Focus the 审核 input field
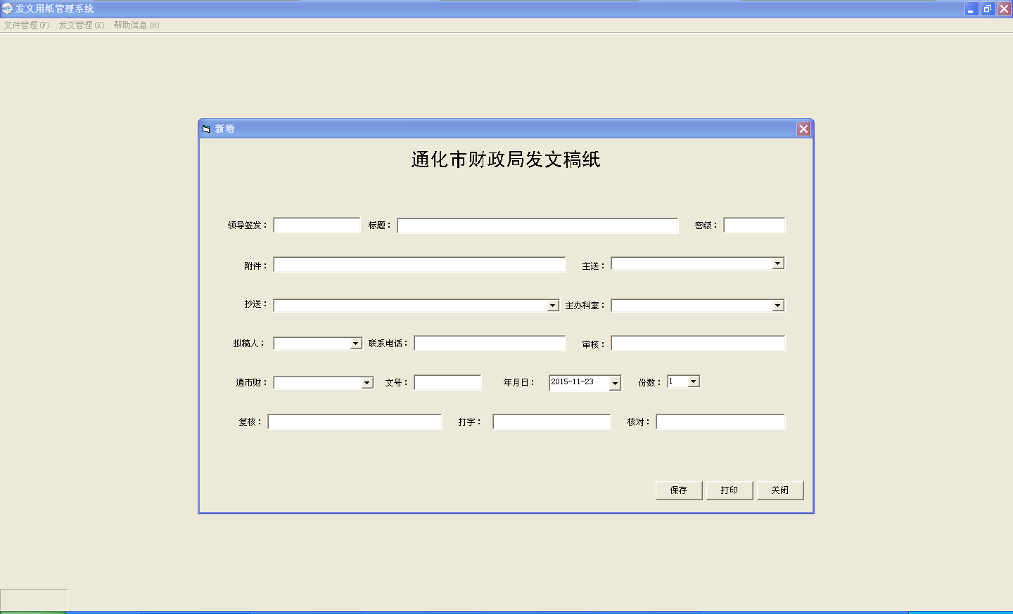 point(698,344)
